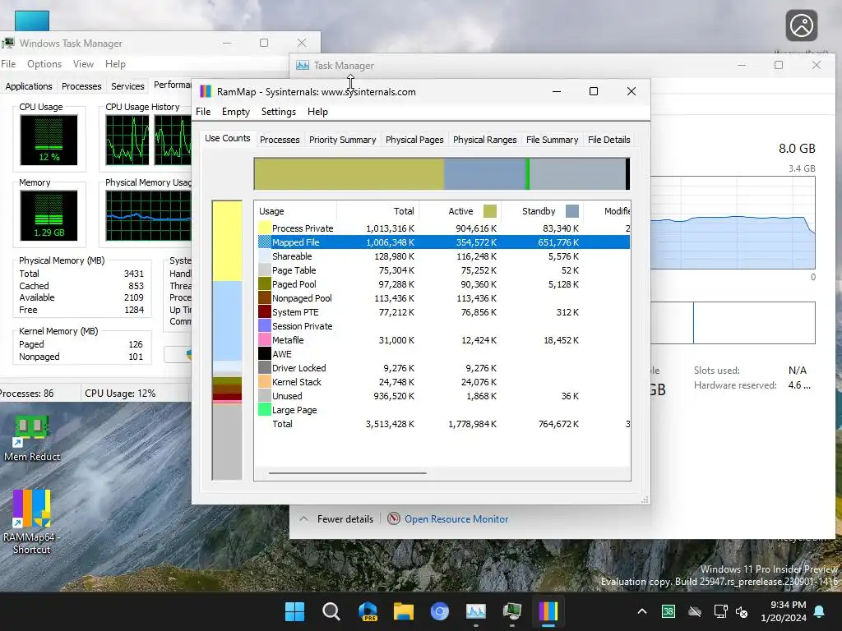The image size is (842, 631).
Task: Open File menu in Windows Task Manager
Action: [x=8, y=64]
